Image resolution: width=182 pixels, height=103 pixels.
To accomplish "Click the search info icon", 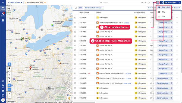I will (149, 2).
